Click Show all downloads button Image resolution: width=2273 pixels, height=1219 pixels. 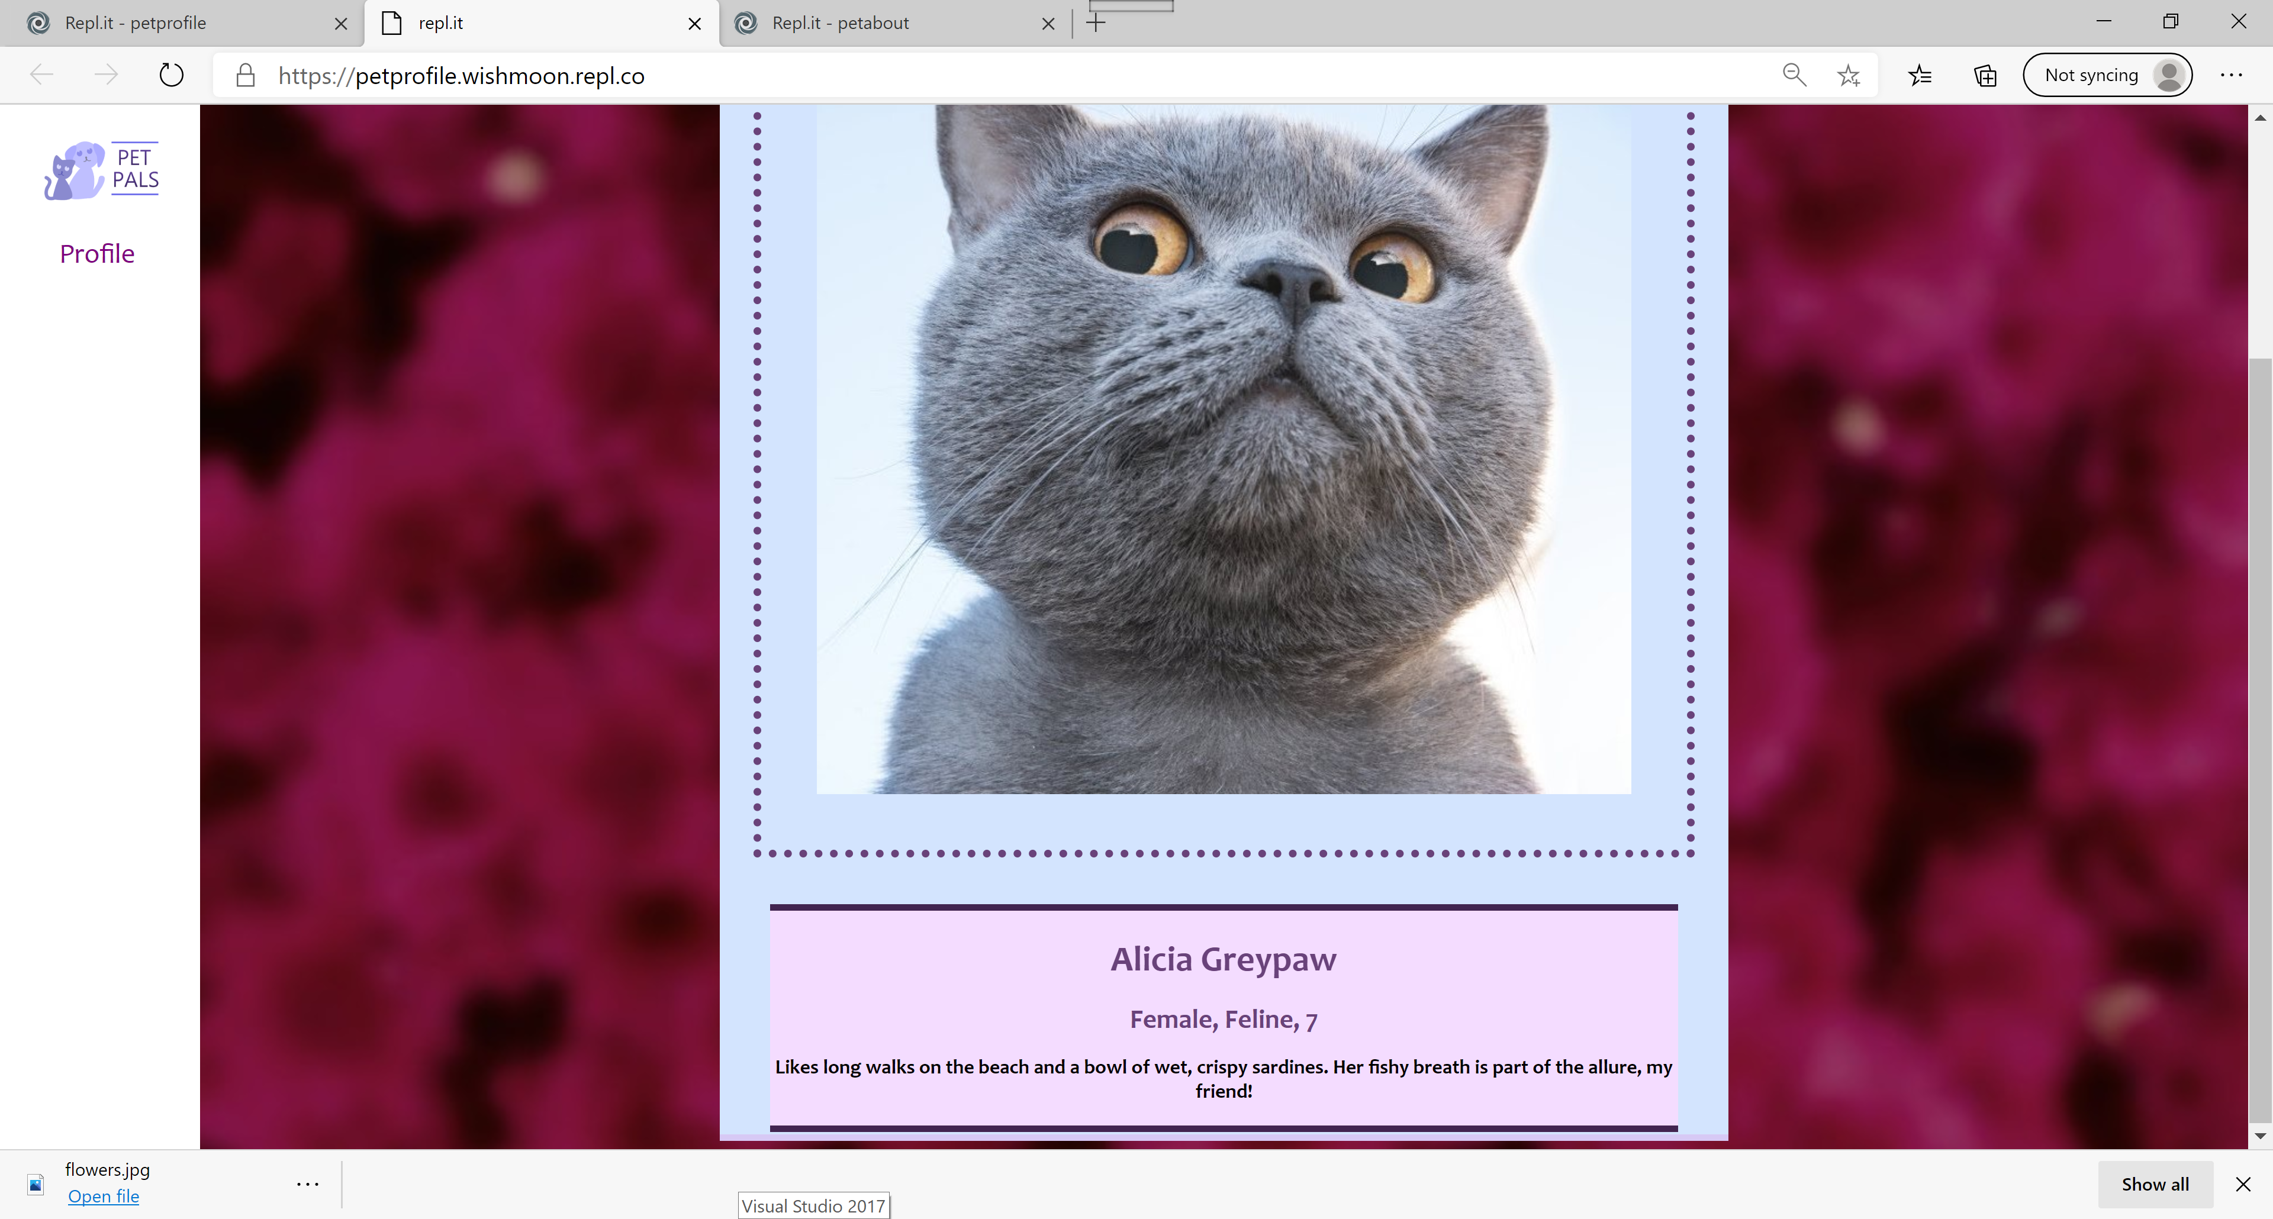click(x=2155, y=1183)
